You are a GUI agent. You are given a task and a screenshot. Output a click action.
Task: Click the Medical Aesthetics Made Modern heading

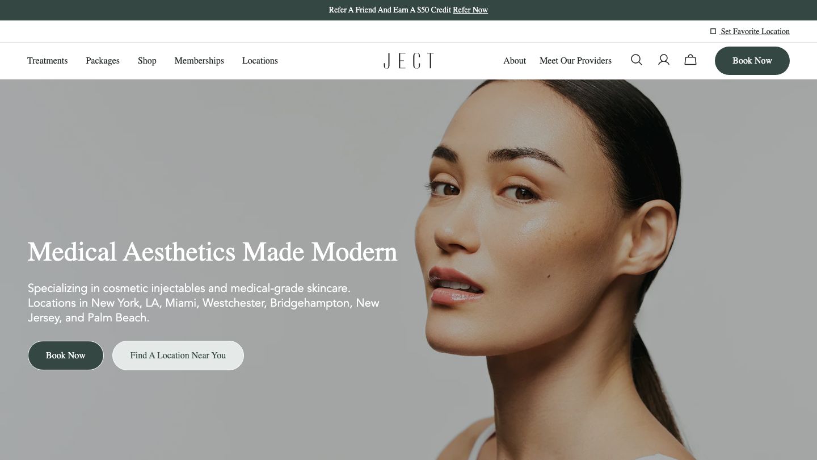click(x=213, y=252)
